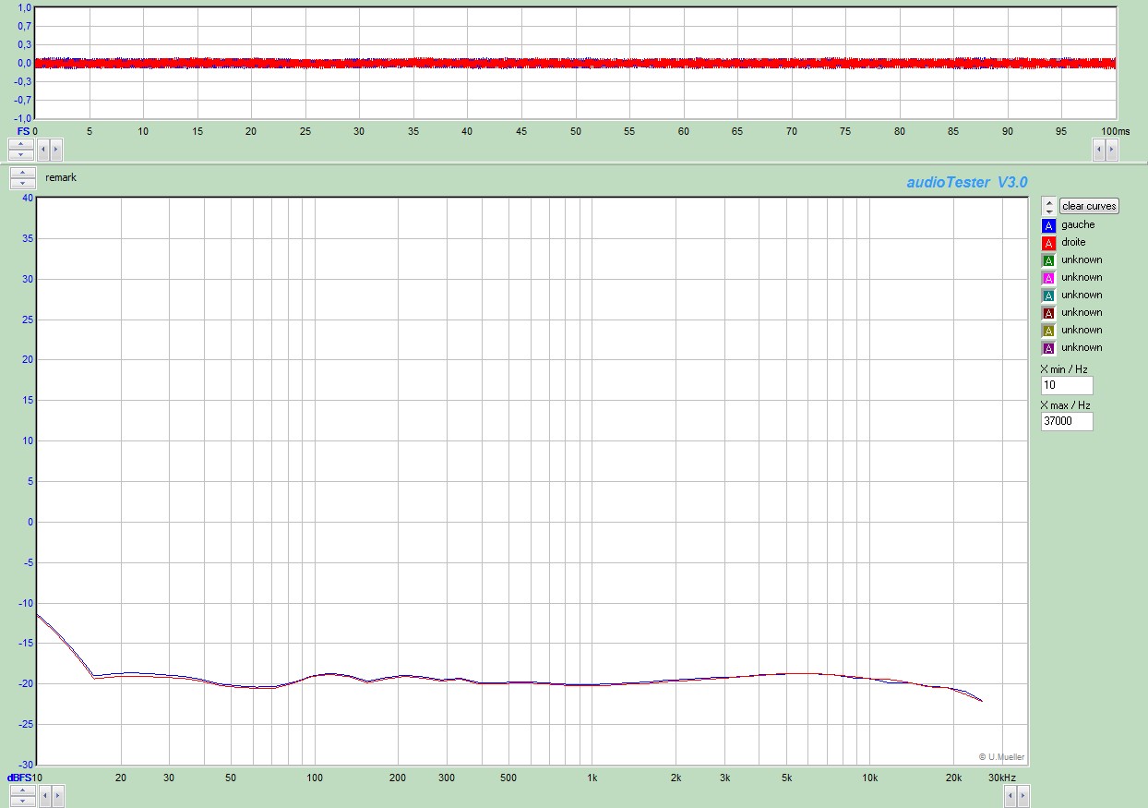Enable the green unknown curve slot
The height and width of the screenshot is (808, 1148).
tap(1048, 260)
